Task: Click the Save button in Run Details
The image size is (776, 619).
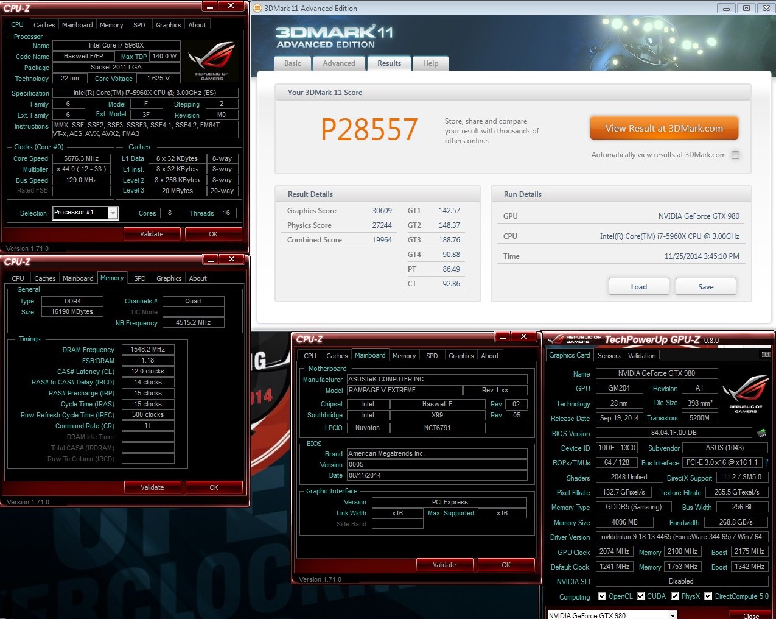Action: pos(706,287)
